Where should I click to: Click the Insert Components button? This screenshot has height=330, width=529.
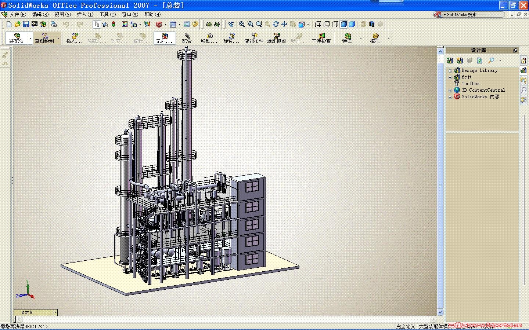[75, 38]
